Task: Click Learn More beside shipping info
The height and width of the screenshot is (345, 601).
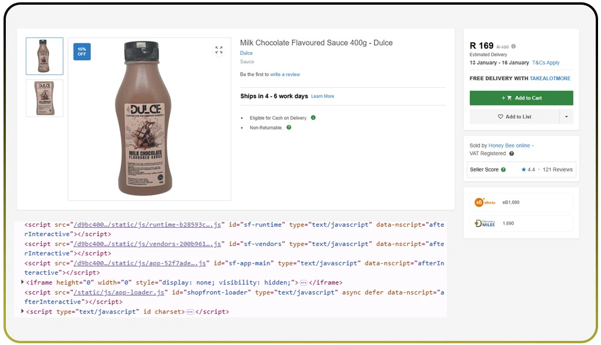Action: click(322, 96)
